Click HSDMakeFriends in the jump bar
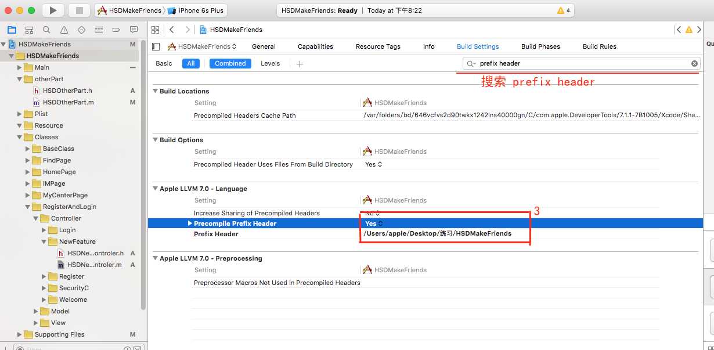The height and width of the screenshot is (350, 714). (231, 30)
